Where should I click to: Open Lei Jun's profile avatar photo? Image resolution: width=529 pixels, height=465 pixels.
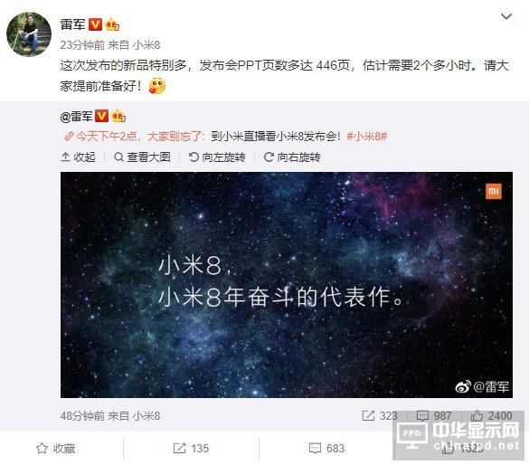[29, 34]
